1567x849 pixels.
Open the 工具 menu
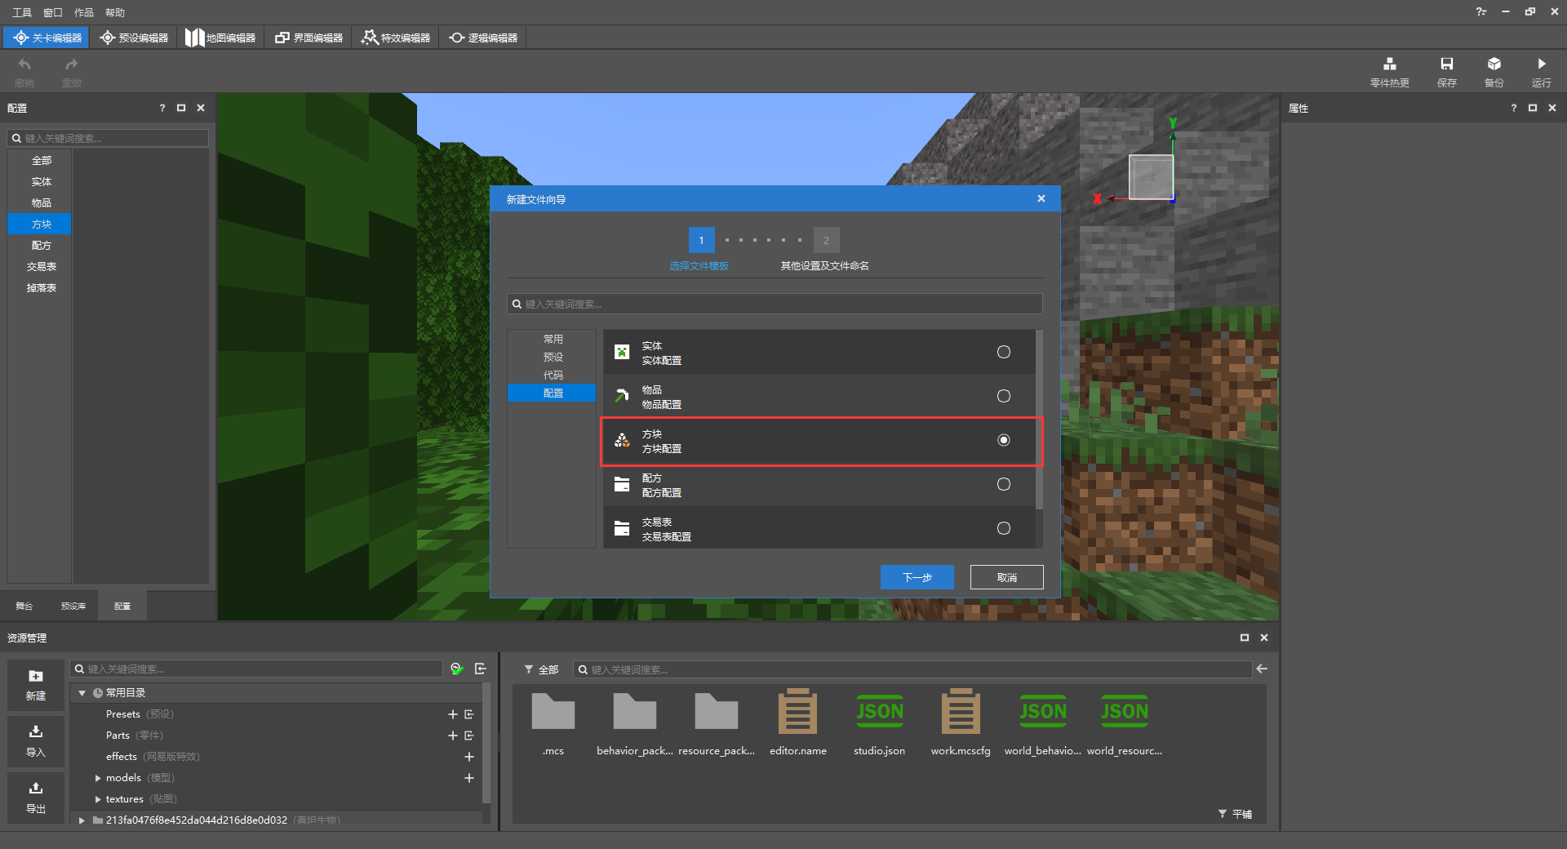pos(22,12)
